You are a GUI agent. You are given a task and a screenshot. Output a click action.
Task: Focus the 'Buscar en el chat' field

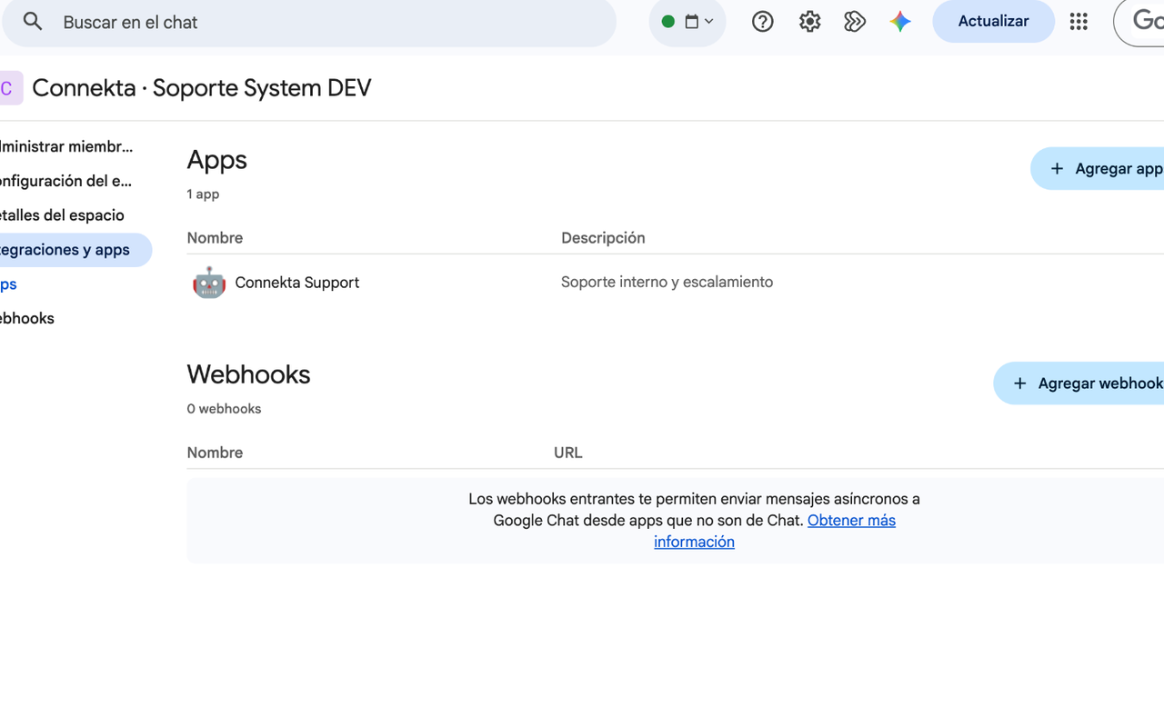308,22
